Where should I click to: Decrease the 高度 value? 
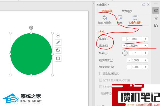[x=124, y=39]
